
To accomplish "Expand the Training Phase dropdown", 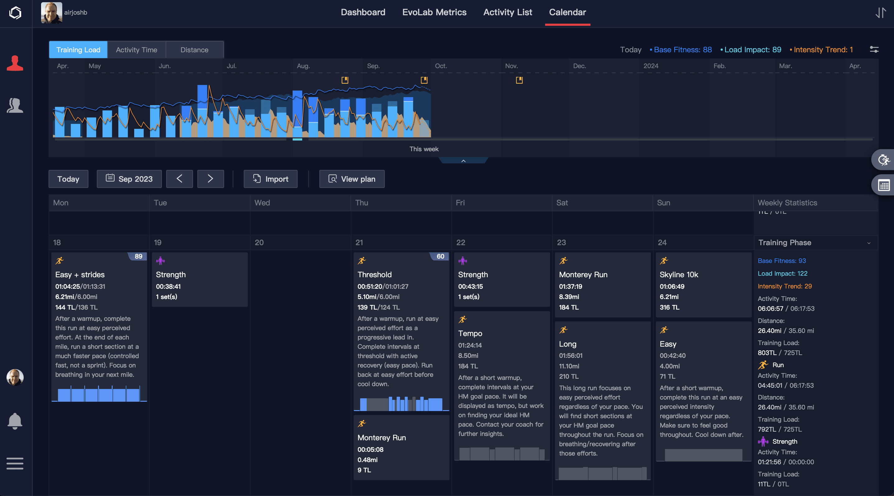I will 869,243.
